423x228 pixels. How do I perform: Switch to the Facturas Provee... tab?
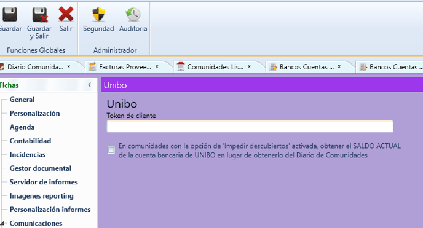point(125,67)
